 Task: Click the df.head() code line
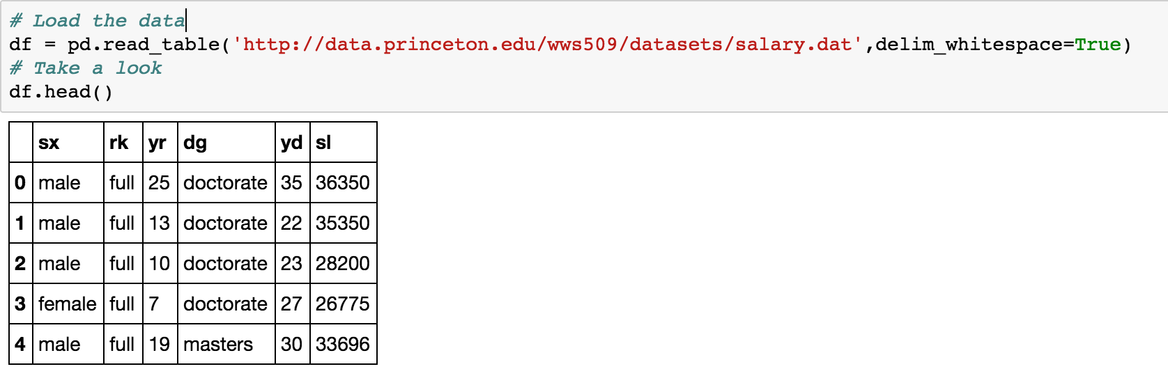click(61, 92)
